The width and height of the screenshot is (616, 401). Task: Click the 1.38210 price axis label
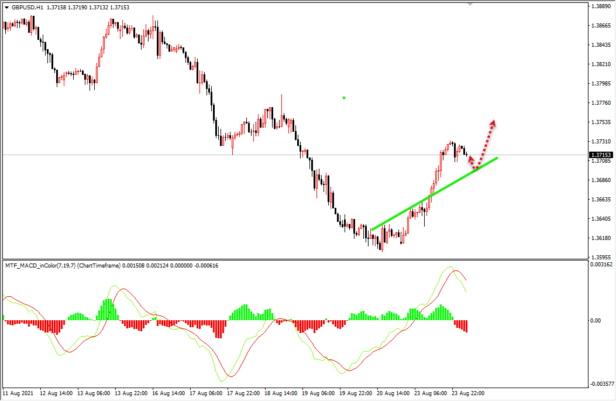[x=601, y=64]
